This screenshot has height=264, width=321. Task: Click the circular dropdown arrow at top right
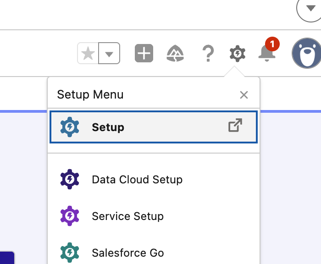[x=310, y=9]
